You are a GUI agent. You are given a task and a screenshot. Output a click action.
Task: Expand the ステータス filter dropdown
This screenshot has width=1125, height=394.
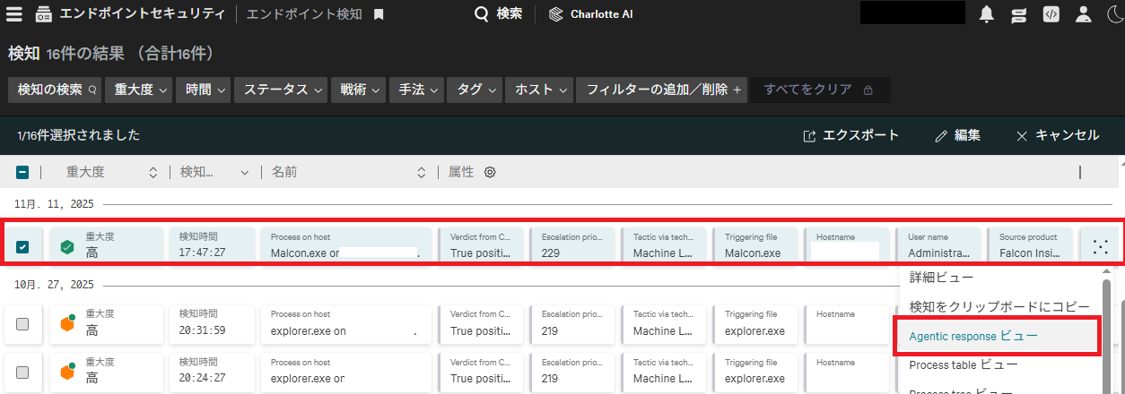click(283, 90)
